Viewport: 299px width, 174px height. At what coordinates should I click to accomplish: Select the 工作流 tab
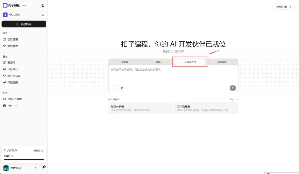pyautogui.click(x=157, y=62)
